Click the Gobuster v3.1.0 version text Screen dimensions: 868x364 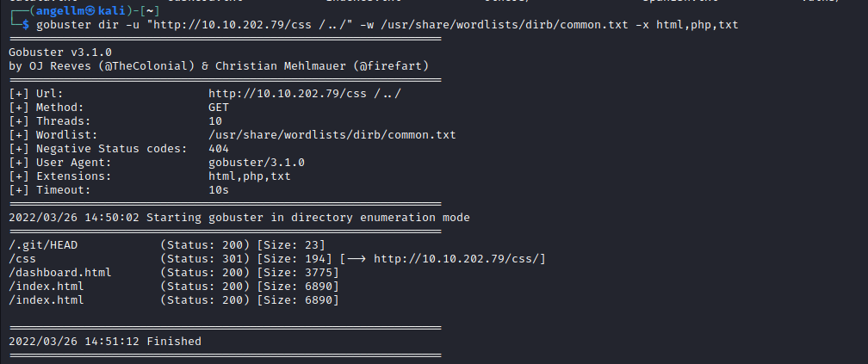click(x=60, y=52)
